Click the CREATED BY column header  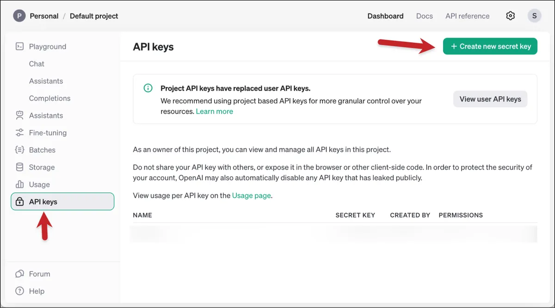pos(410,215)
